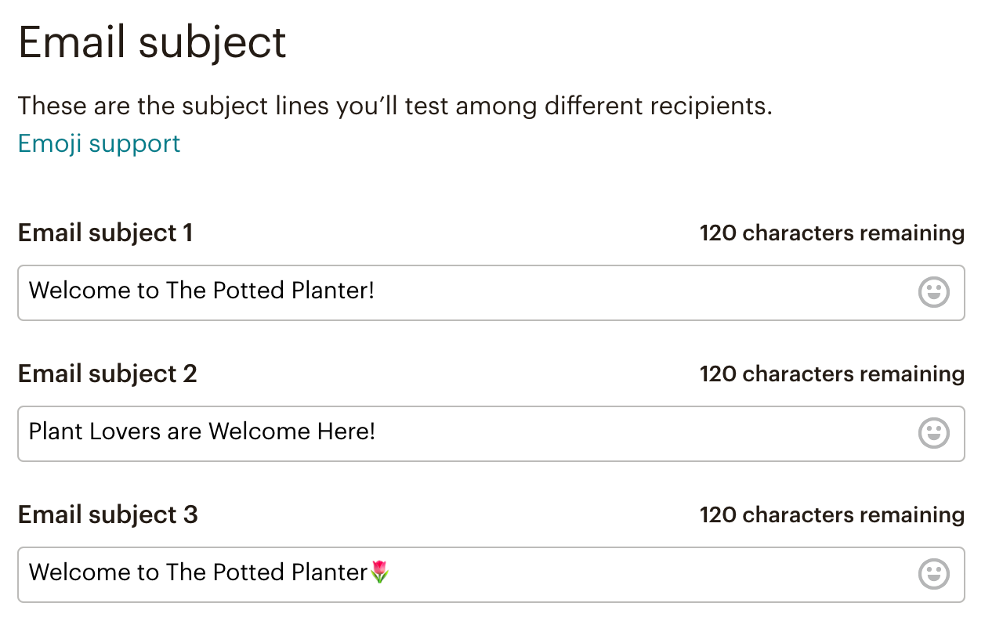Click inside the Email subject 2 text box
1003x628 pixels.
coord(470,433)
